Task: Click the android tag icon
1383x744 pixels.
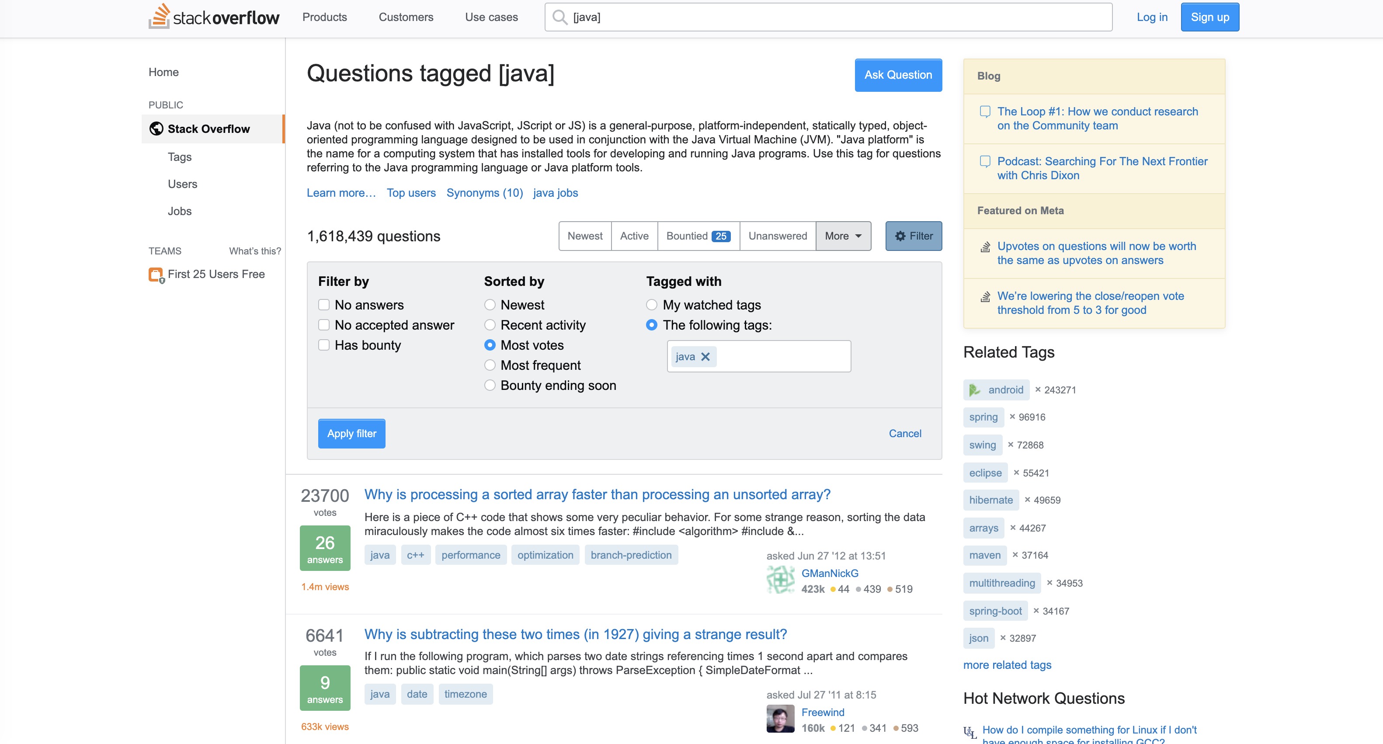Action: [974, 390]
